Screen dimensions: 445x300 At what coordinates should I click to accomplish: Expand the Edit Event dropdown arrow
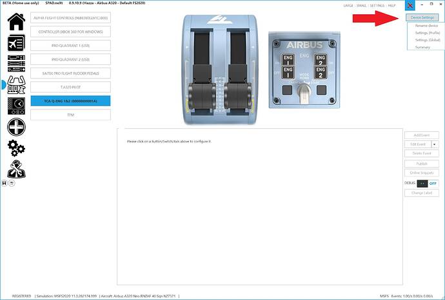click(x=435, y=144)
